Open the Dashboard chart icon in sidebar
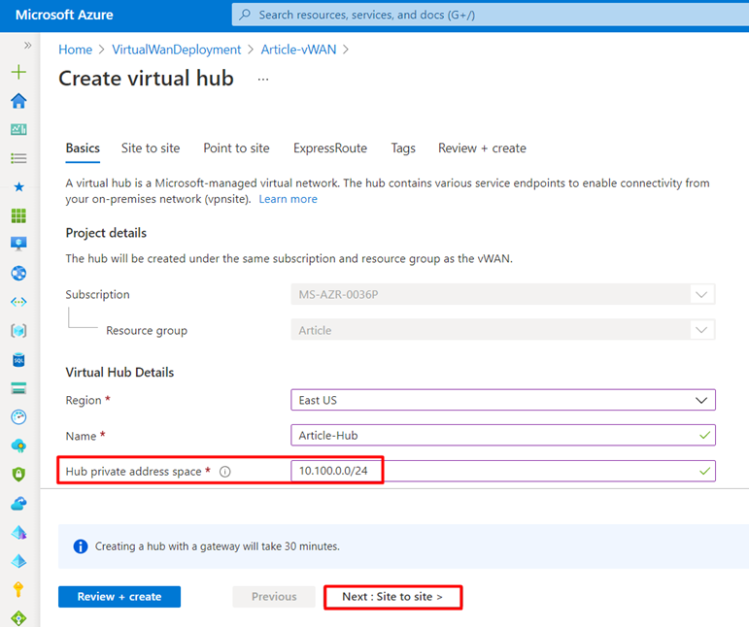Viewport: 749px width, 627px height. pos(18,129)
